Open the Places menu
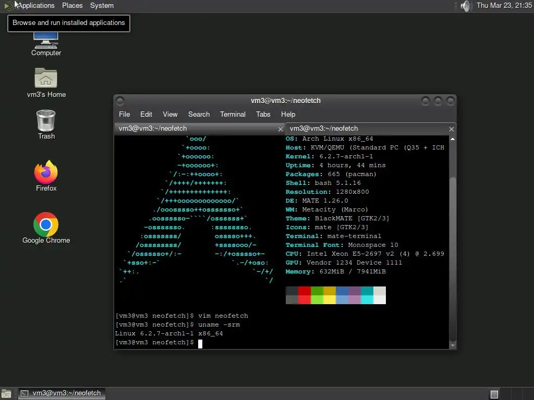This screenshot has height=400, width=534. tap(72, 5)
